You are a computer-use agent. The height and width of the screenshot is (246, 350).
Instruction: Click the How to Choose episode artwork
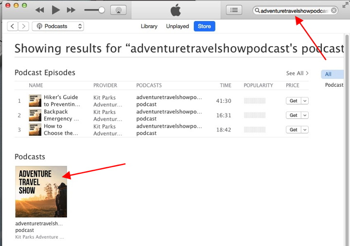35,130
